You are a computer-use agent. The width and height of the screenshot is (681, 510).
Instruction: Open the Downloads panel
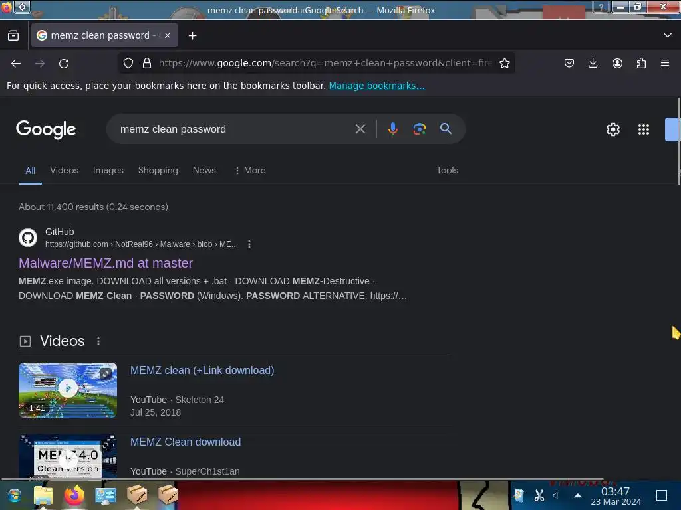[593, 63]
